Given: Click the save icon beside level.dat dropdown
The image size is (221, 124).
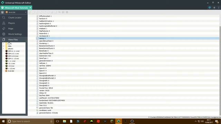Looking at the screenshot, I should 2,12.
